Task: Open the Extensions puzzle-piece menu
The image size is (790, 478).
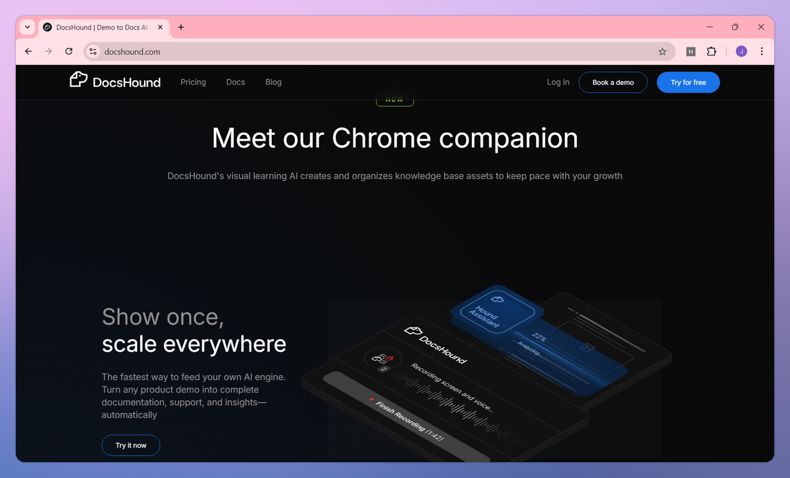Action: 712,51
